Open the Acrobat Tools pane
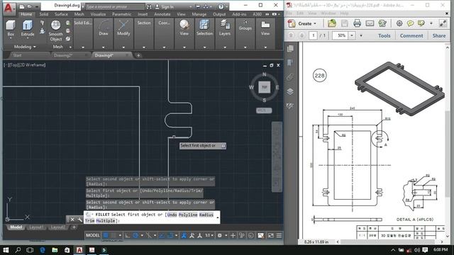 [384, 35]
